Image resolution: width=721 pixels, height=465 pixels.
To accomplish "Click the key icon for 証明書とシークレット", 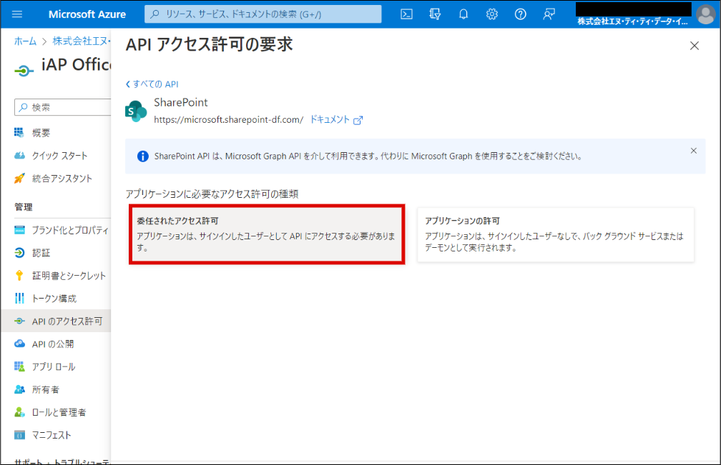I will pos(19,276).
